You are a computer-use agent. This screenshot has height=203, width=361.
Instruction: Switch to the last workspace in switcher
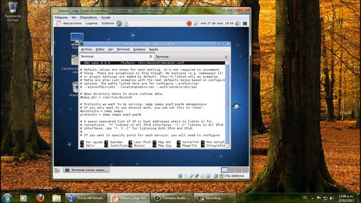(x=245, y=170)
